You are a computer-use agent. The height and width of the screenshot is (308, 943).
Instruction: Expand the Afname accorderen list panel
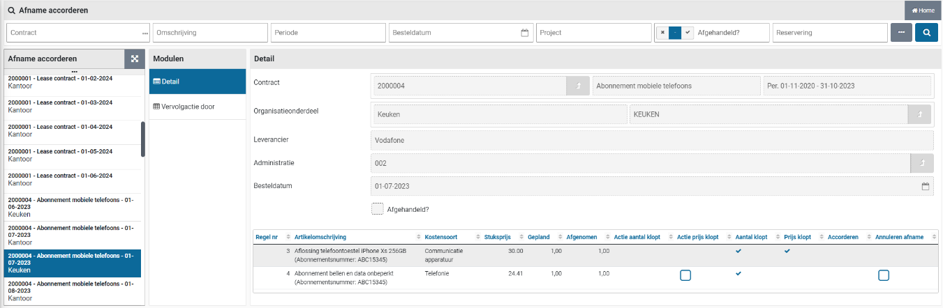134,59
